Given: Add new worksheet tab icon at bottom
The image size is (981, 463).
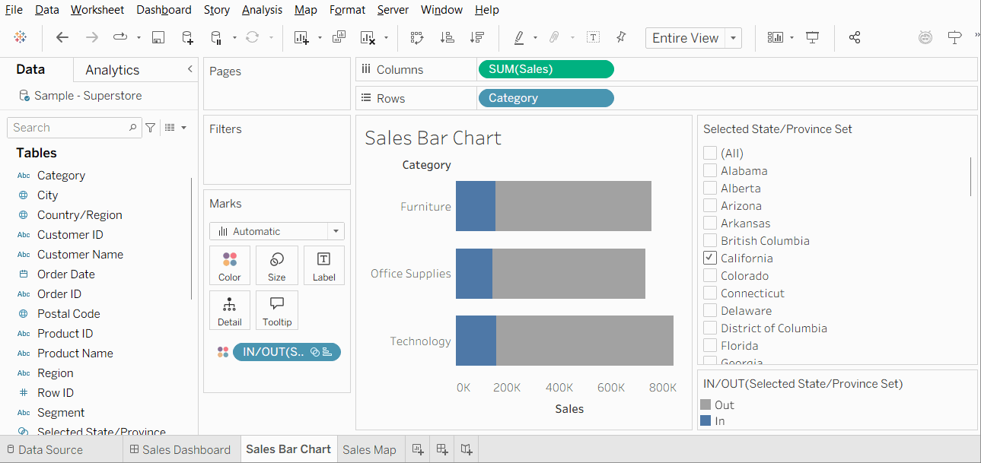Looking at the screenshot, I should [418, 449].
